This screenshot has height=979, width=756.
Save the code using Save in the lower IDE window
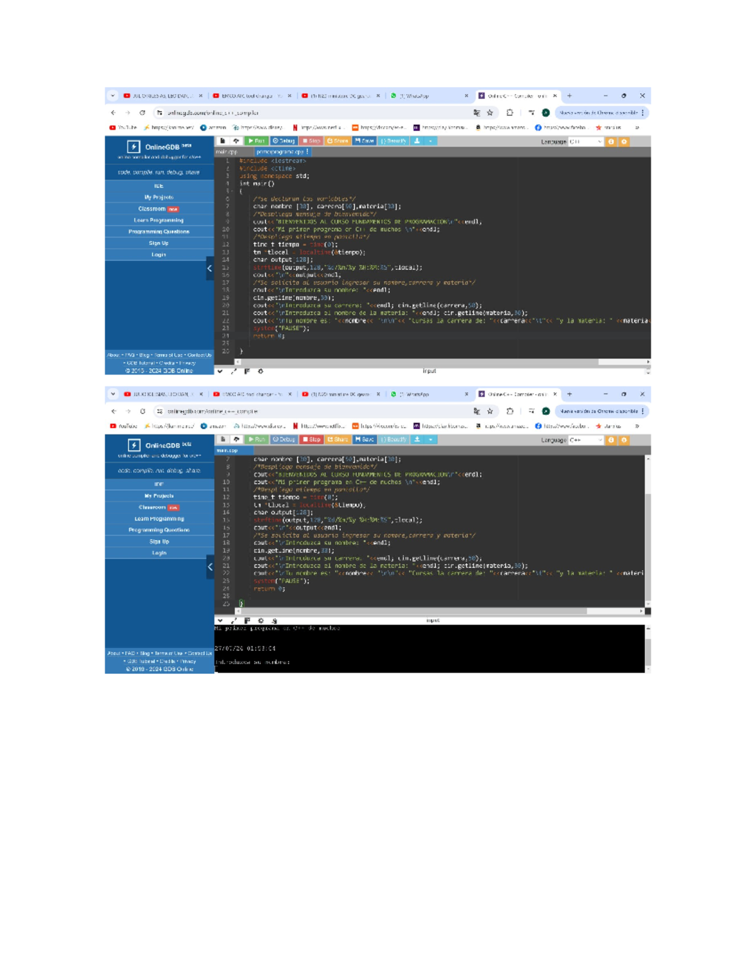(364, 439)
